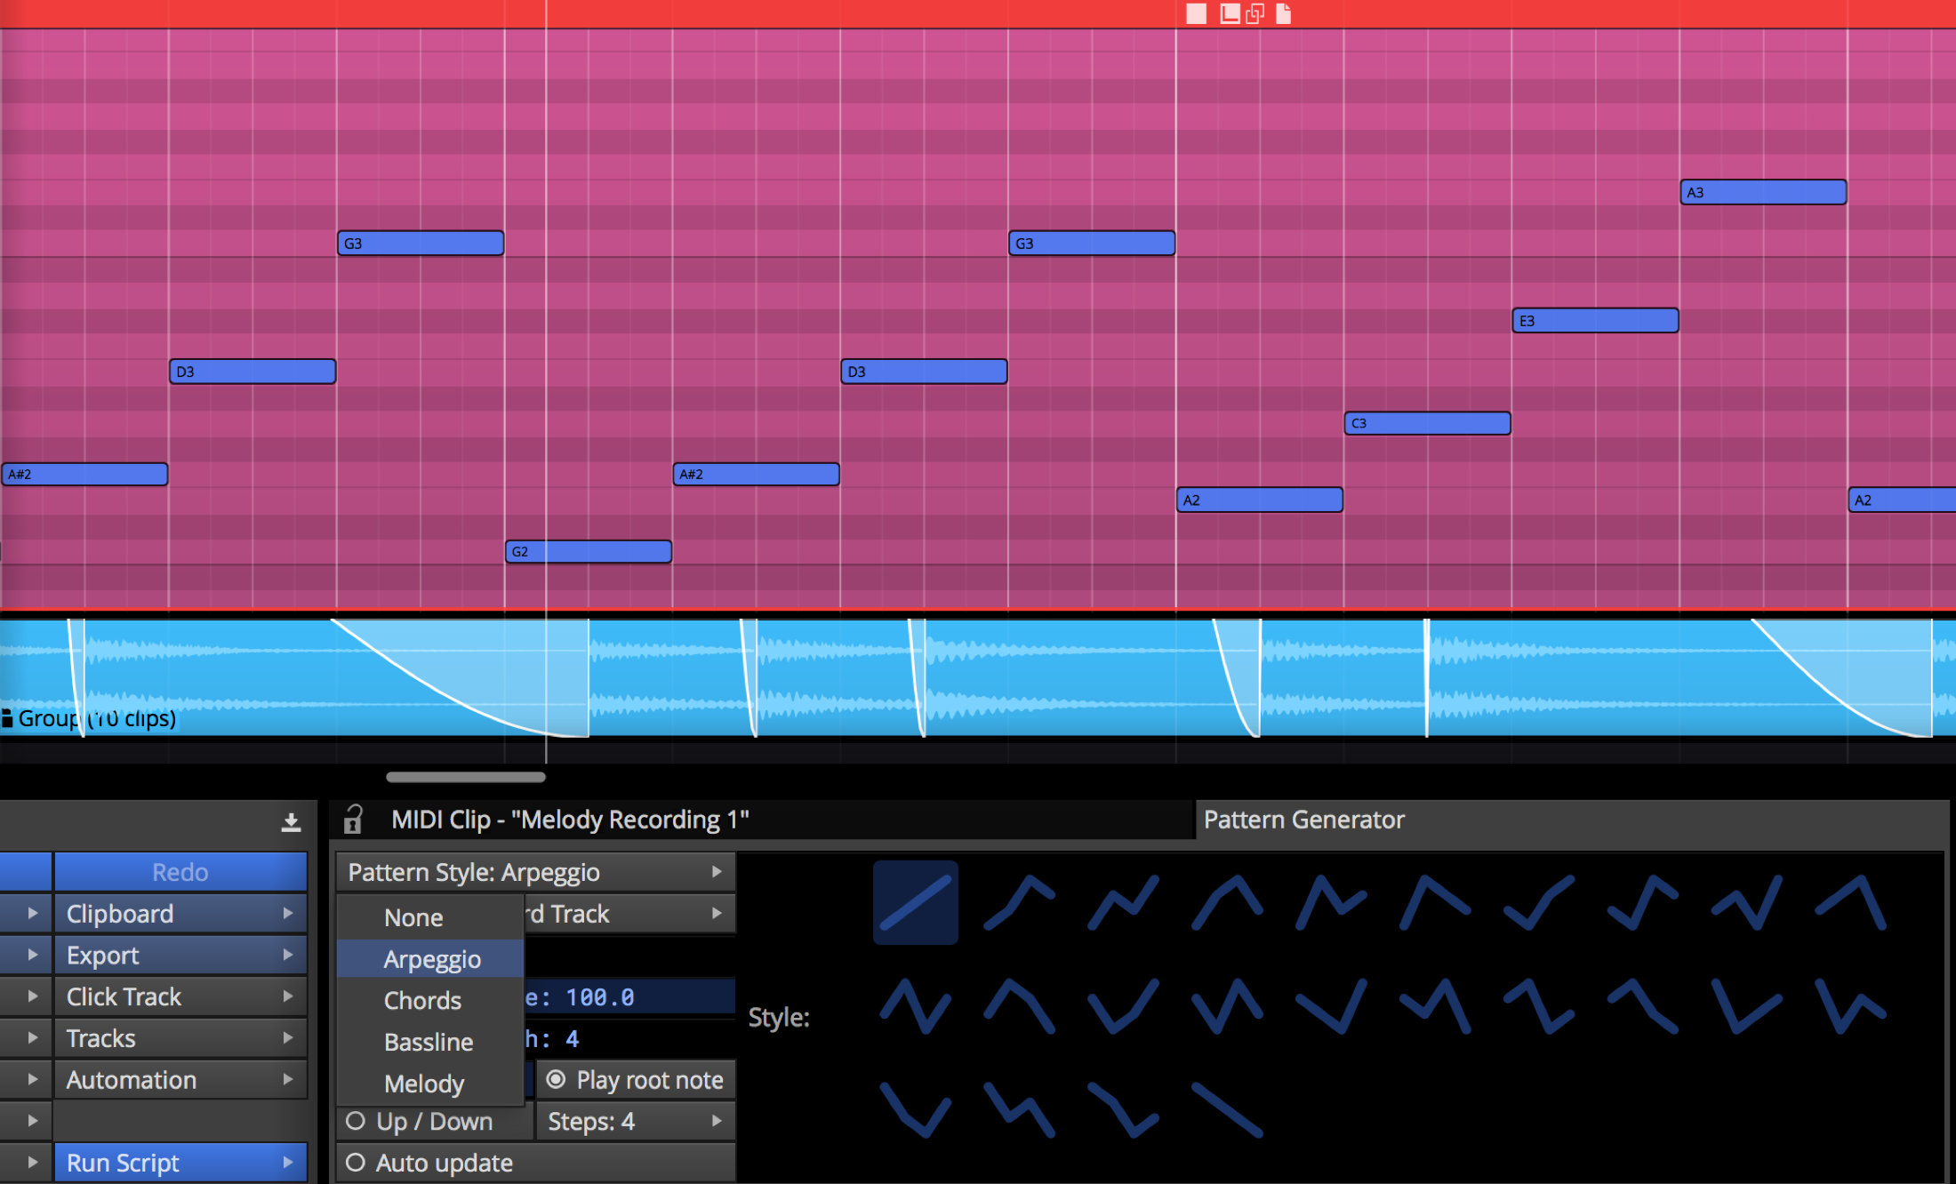
Task: Click the document page icon in clip header
Action: point(1283,13)
